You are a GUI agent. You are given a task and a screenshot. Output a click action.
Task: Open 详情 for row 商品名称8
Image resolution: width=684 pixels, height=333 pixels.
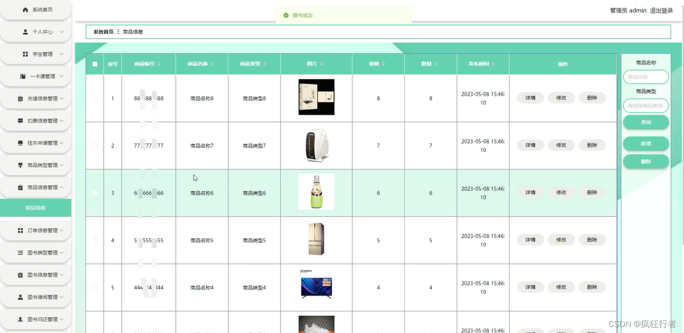(531, 98)
